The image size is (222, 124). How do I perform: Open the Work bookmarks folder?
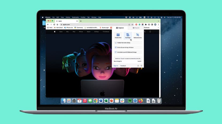click(50, 28)
